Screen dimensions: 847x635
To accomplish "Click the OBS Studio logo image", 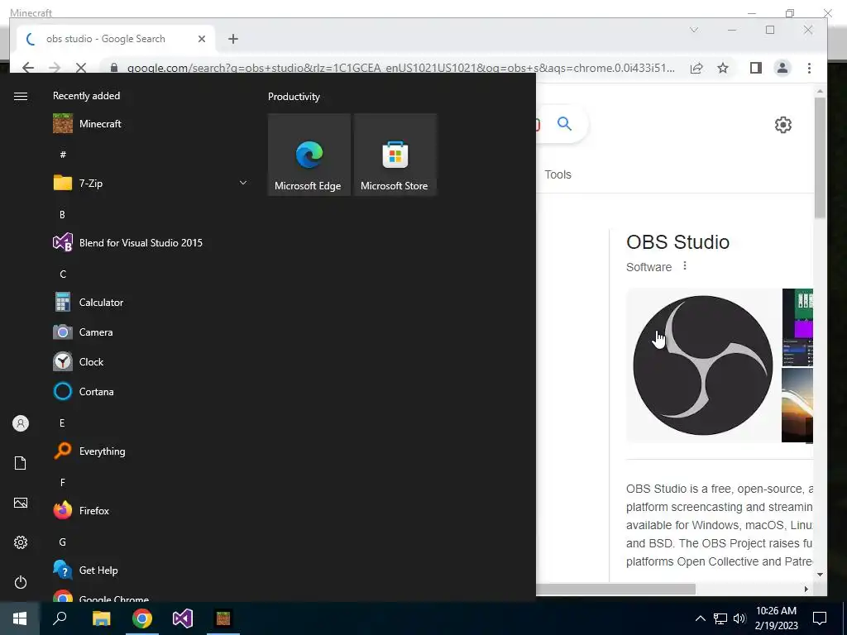I will click(703, 365).
